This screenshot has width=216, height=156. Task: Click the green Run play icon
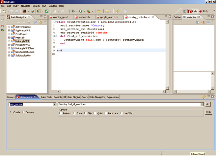click(81, 11)
